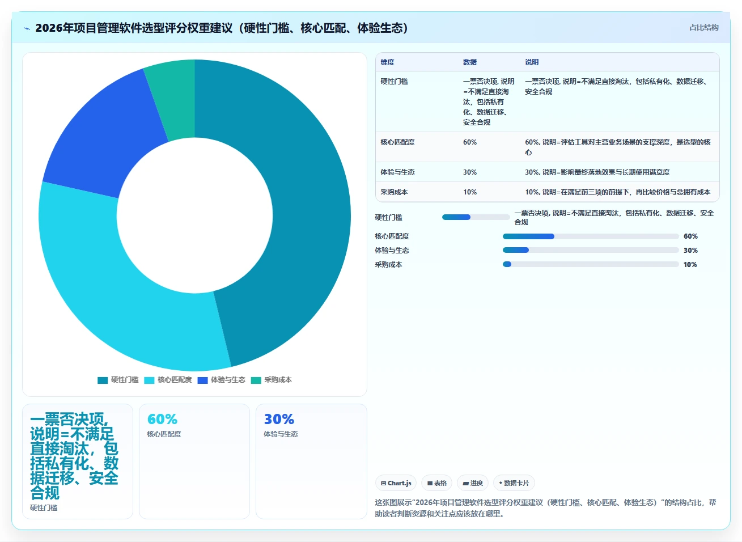
Task: Click the 表格 tag
Action: click(437, 483)
